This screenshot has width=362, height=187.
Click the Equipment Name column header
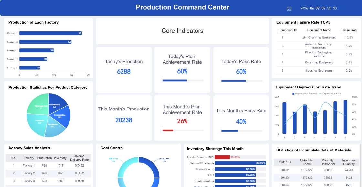(319, 30)
